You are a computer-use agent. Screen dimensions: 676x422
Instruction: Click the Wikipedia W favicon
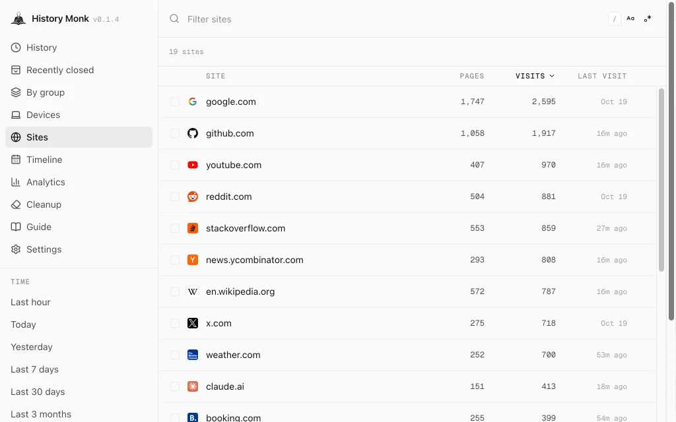[x=193, y=291]
